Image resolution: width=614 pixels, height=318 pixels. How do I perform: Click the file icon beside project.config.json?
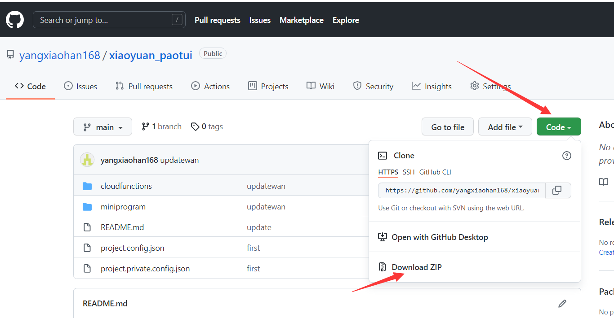coord(87,248)
